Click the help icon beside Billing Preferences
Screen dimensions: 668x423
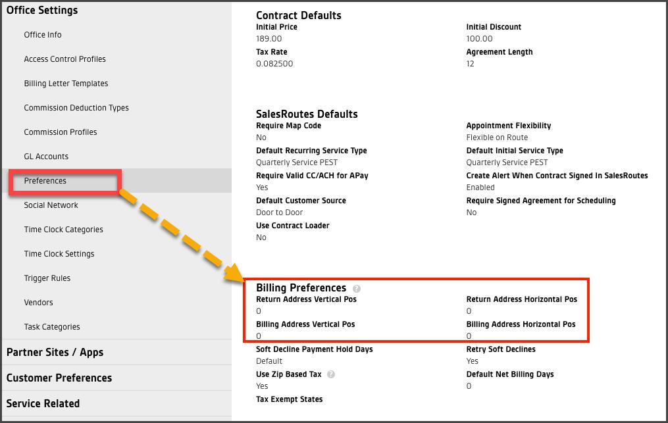[357, 289]
